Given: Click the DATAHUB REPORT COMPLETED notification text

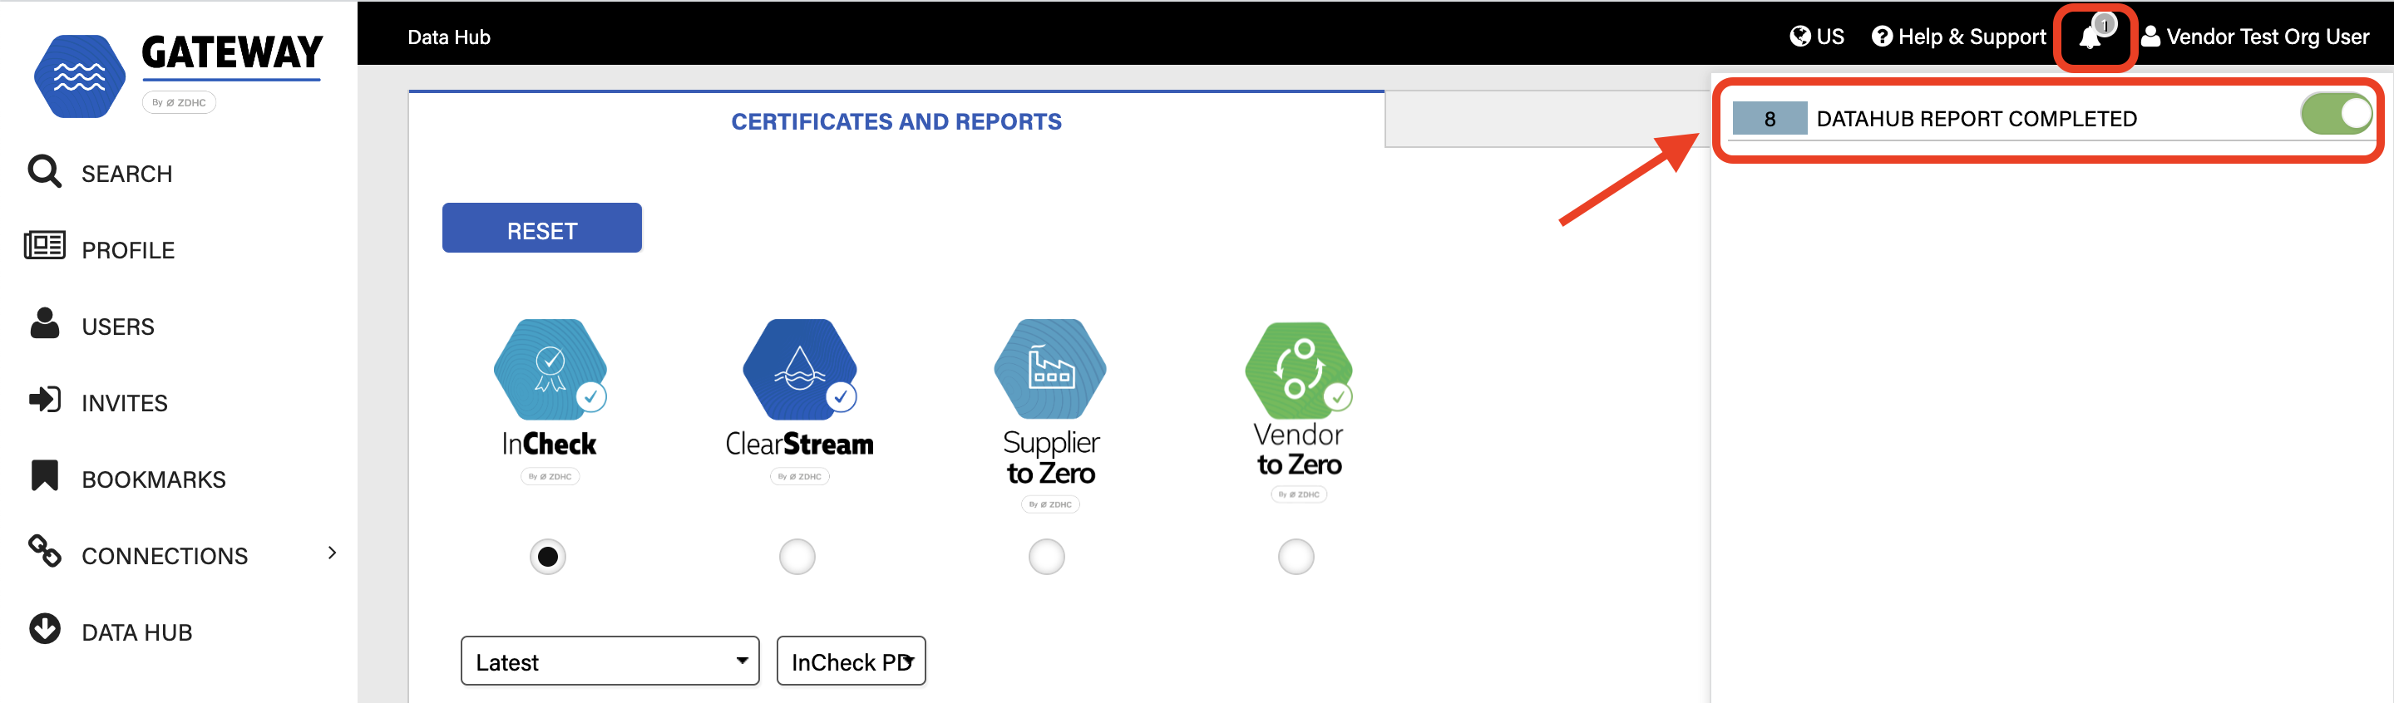Looking at the screenshot, I should point(1977,119).
